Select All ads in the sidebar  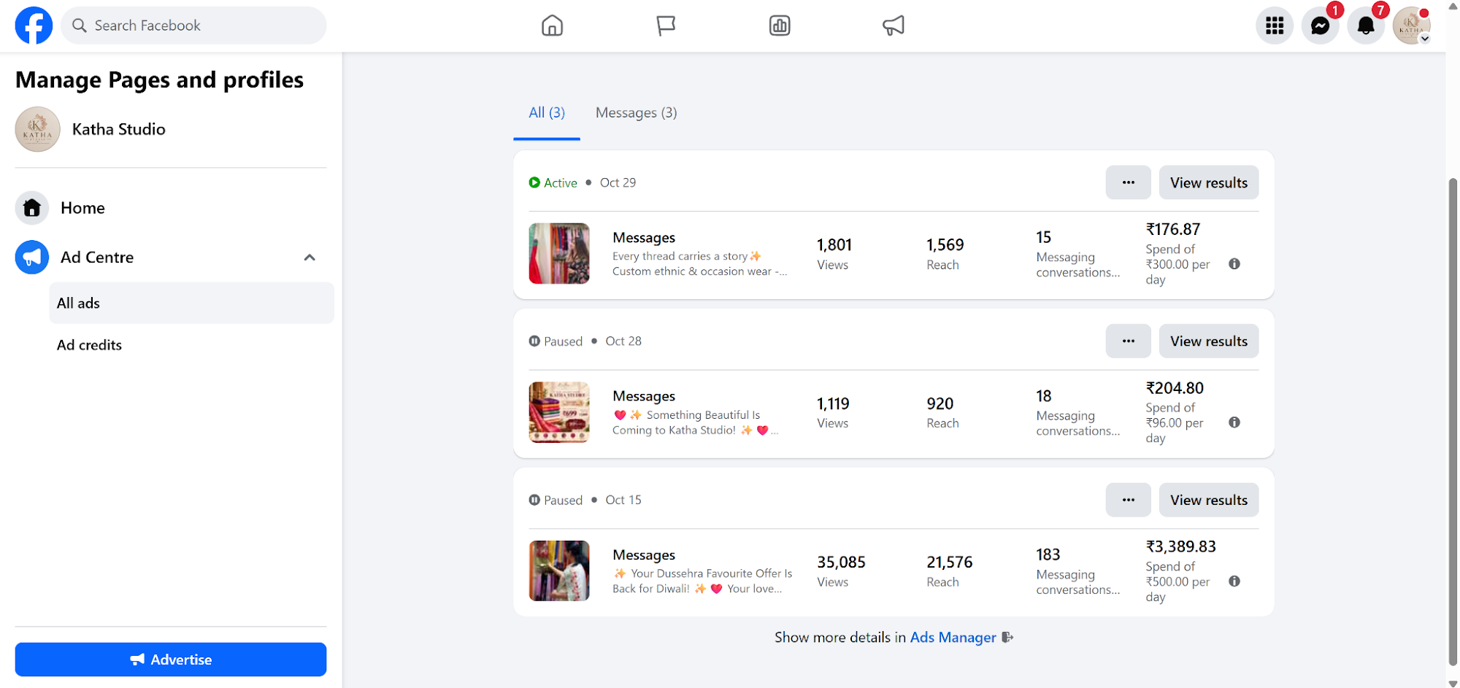(x=191, y=303)
